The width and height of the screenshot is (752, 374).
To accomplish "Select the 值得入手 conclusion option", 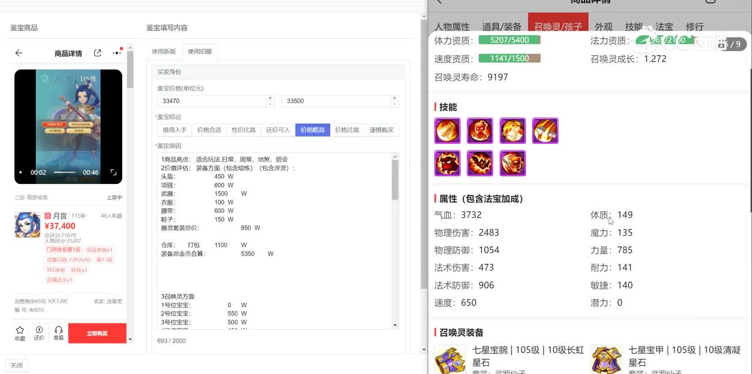I will click(x=174, y=130).
